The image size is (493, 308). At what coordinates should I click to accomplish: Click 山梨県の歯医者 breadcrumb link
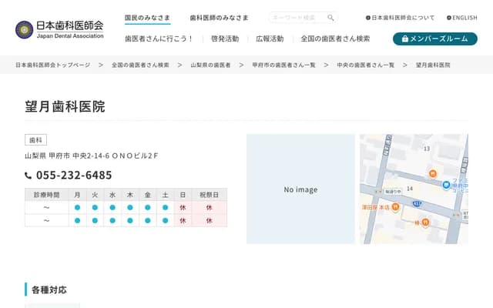[x=210, y=65]
